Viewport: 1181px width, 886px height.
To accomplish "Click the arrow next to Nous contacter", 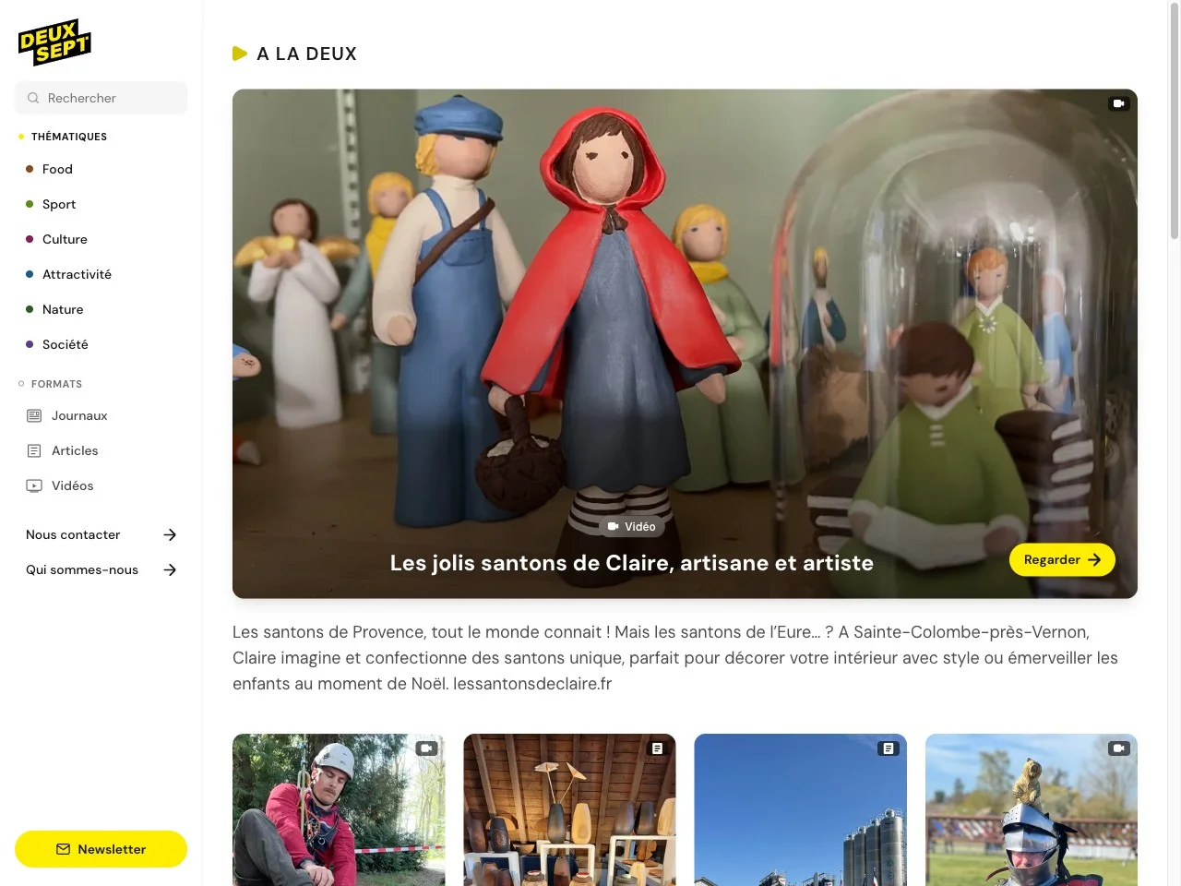I will 170,535.
